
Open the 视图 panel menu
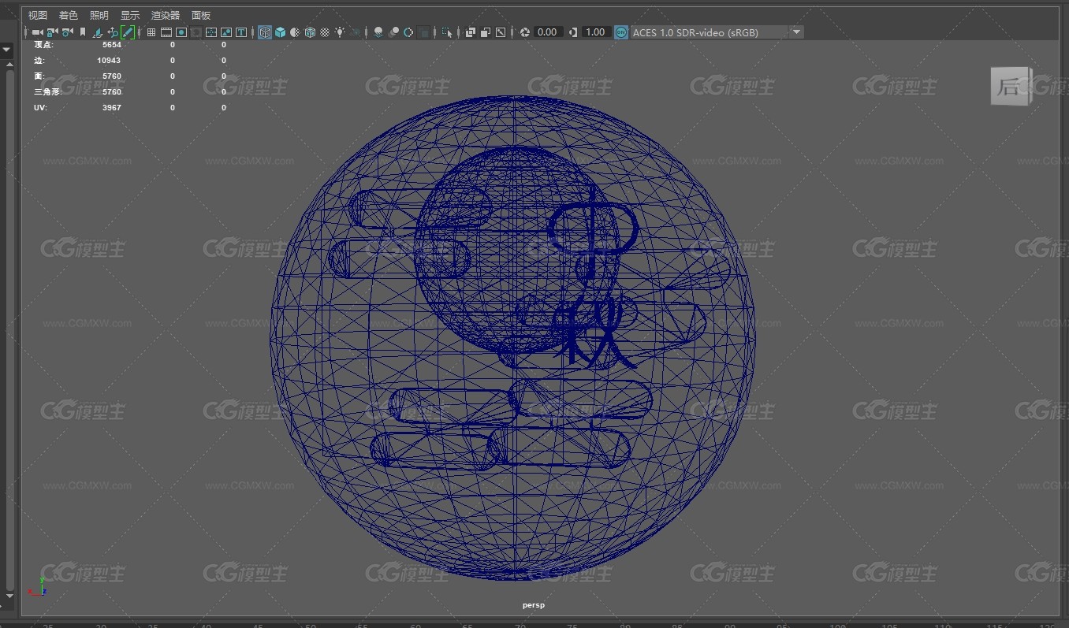click(38, 15)
